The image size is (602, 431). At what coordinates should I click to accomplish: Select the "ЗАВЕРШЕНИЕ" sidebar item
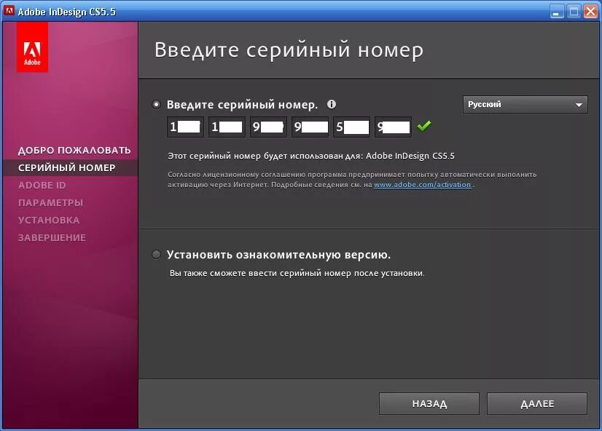pyautogui.click(x=52, y=237)
